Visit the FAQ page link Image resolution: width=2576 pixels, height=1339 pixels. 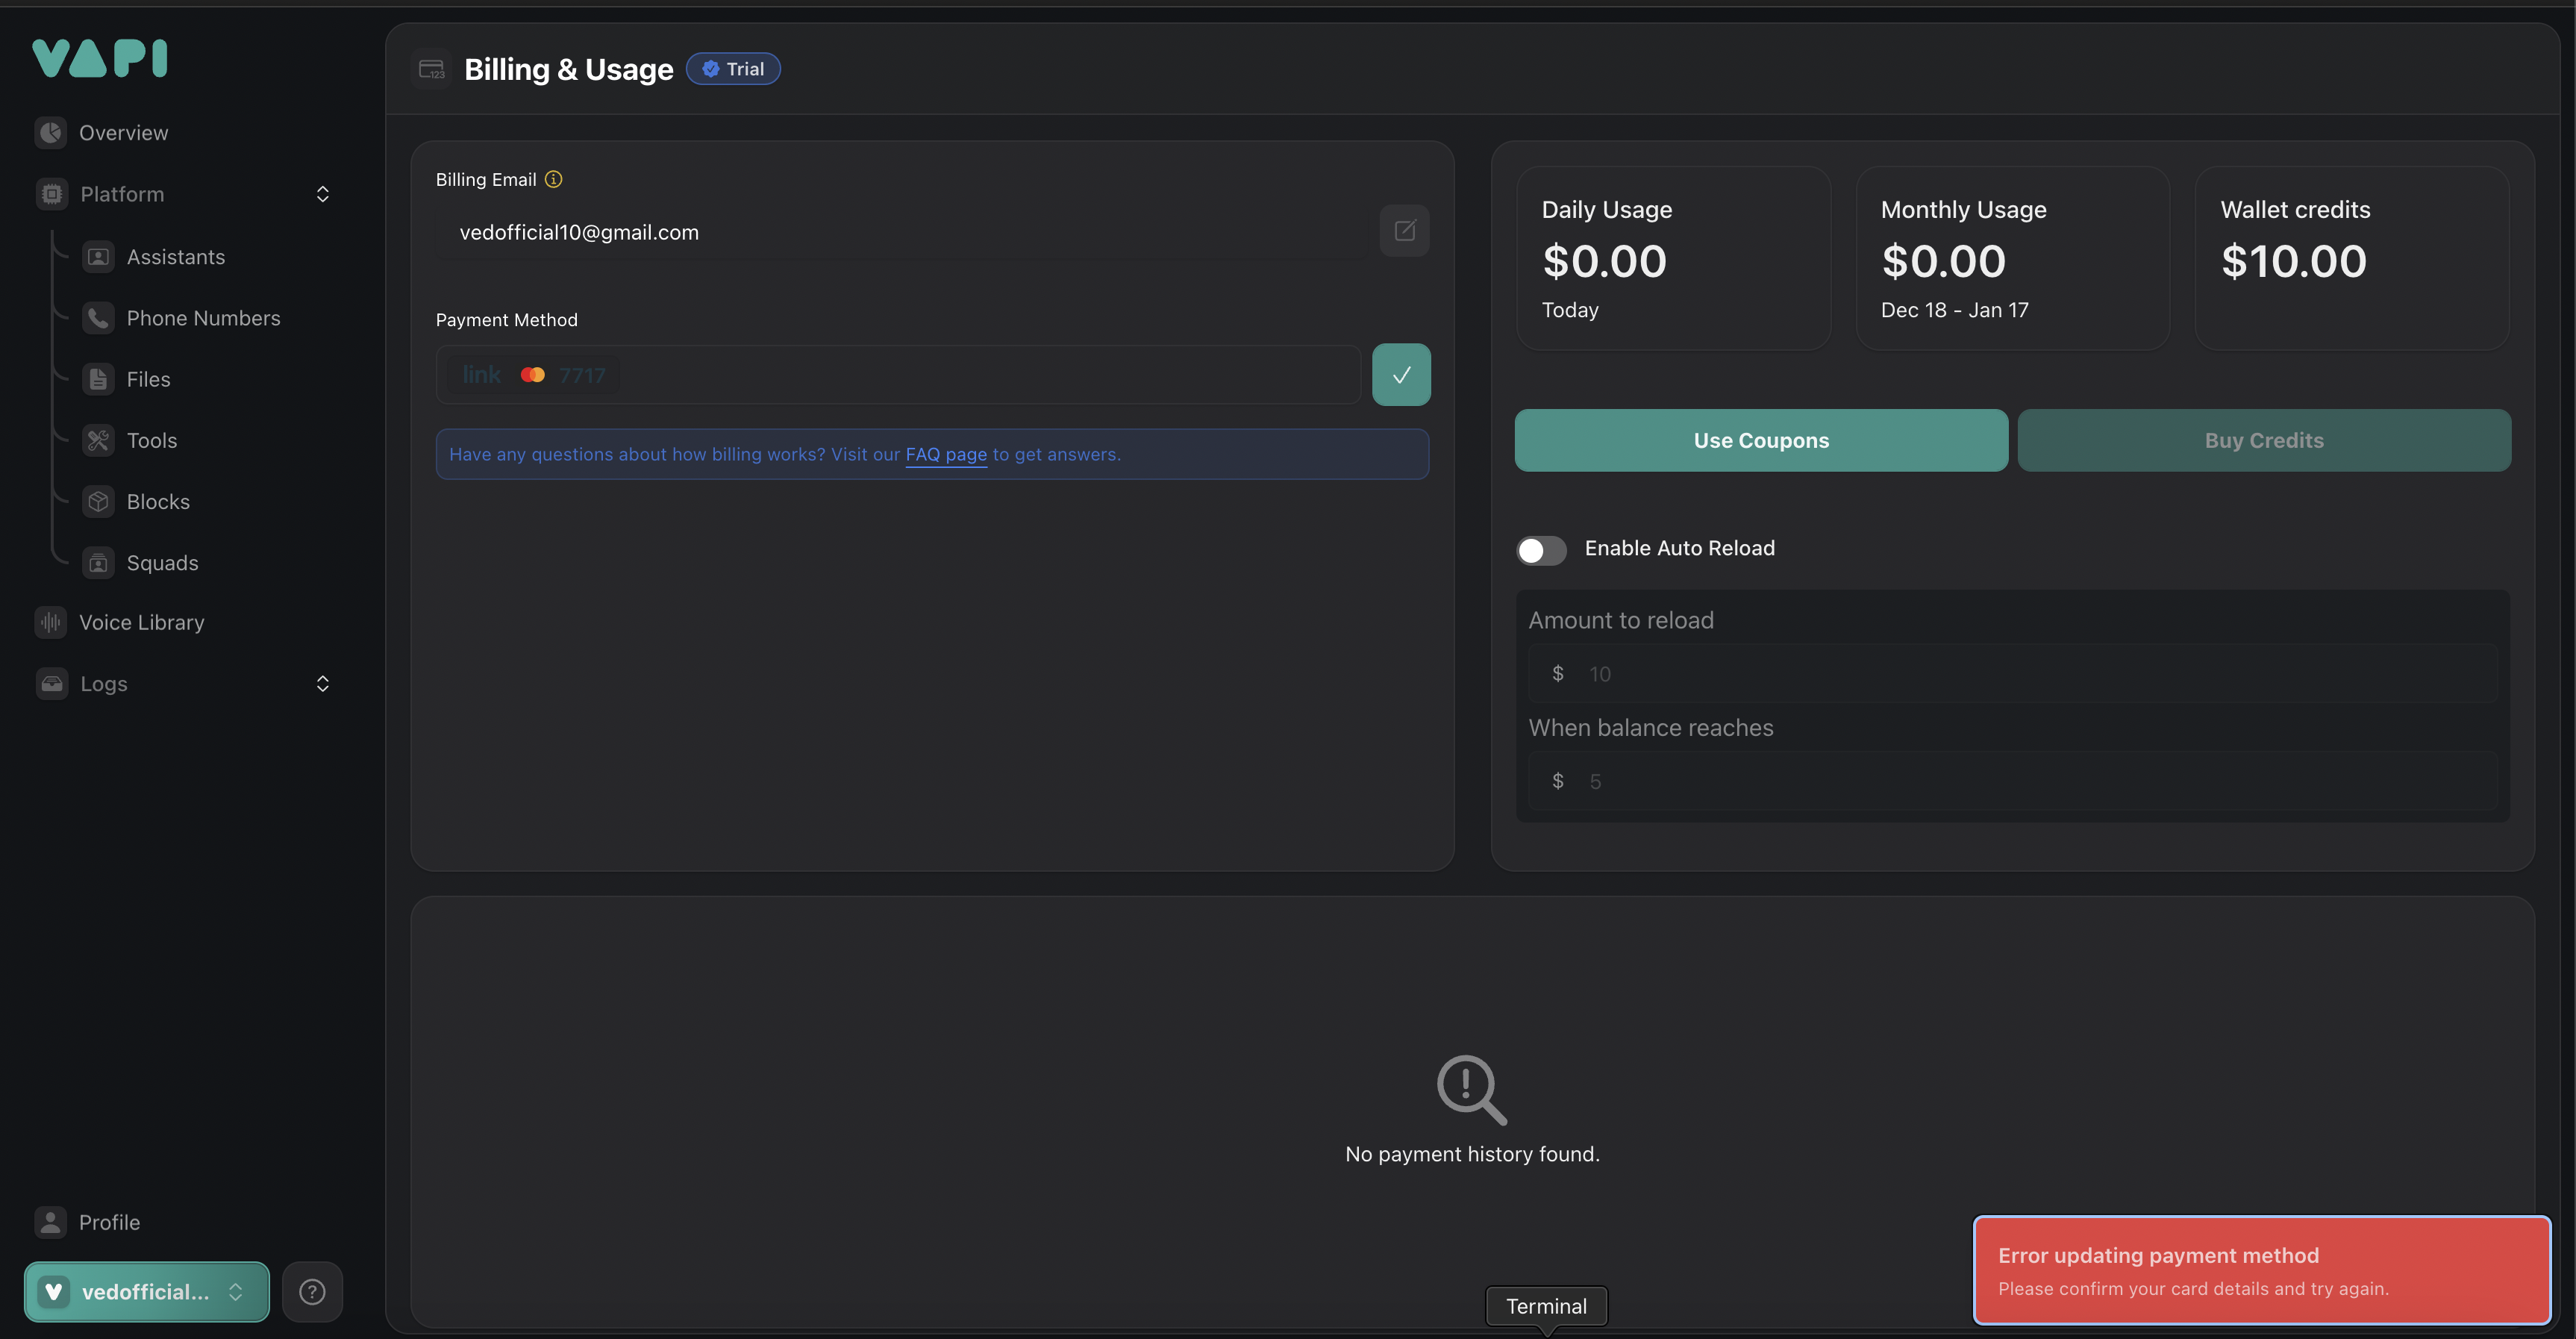click(945, 454)
